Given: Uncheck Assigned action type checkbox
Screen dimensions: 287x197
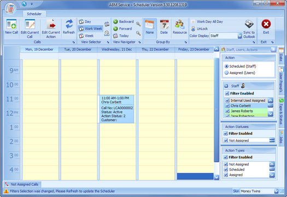Looking at the screenshot, I should coord(226,175).
